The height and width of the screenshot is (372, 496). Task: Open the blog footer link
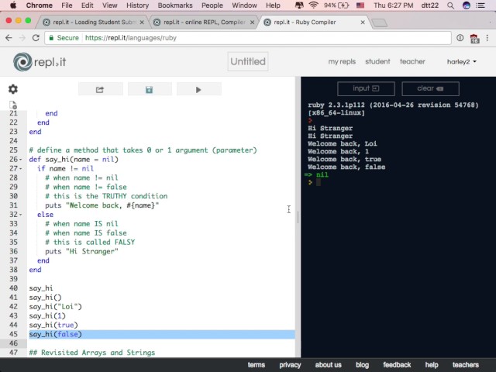click(x=362, y=365)
